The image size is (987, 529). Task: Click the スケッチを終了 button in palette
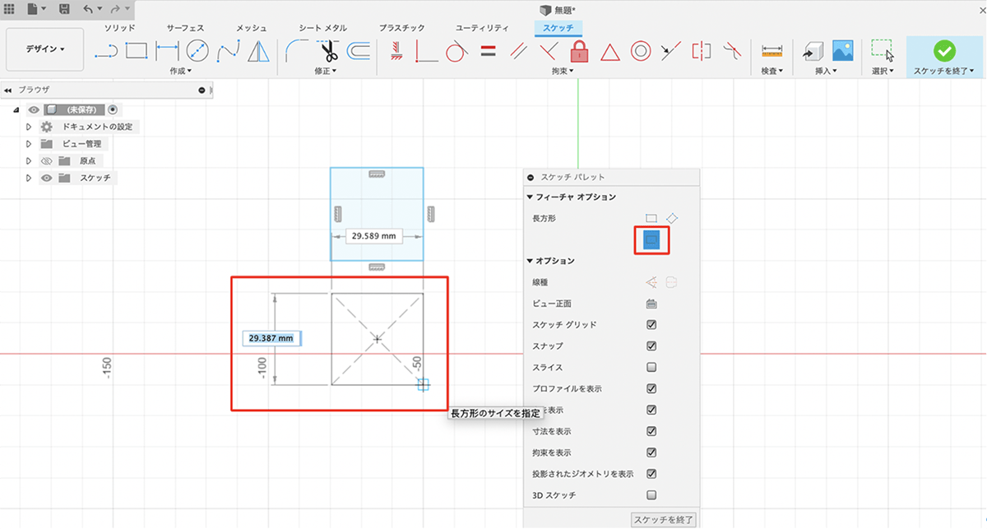(x=664, y=519)
